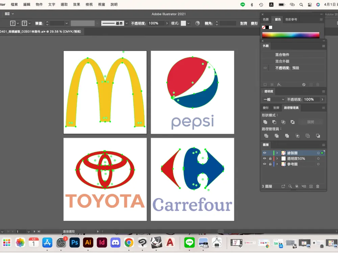Viewport: 338px width, 253px height.
Task: Click 對齊 in the control bar
Action: pyautogui.click(x=244, y=23)
